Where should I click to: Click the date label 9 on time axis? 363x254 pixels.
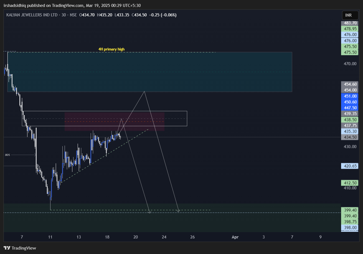click(321, 237)
